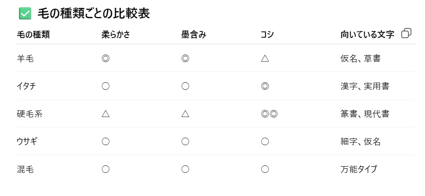Click the ◎ symbol in the イタチ row
425x196 pixels.
(265, 86)
